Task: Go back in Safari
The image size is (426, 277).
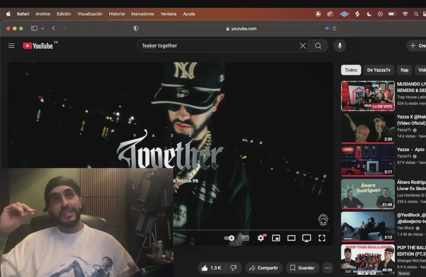Action: tap(53, 28)
